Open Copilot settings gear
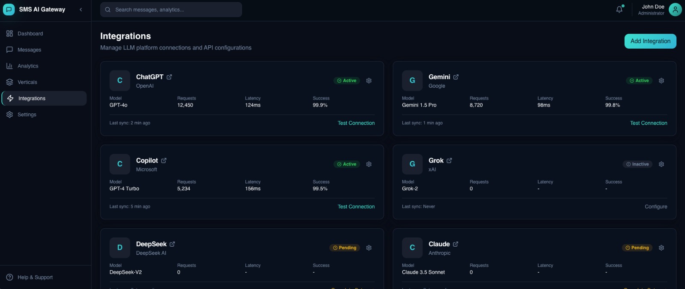The height and width of the screenshot is (289, 685). click(369, 164)
